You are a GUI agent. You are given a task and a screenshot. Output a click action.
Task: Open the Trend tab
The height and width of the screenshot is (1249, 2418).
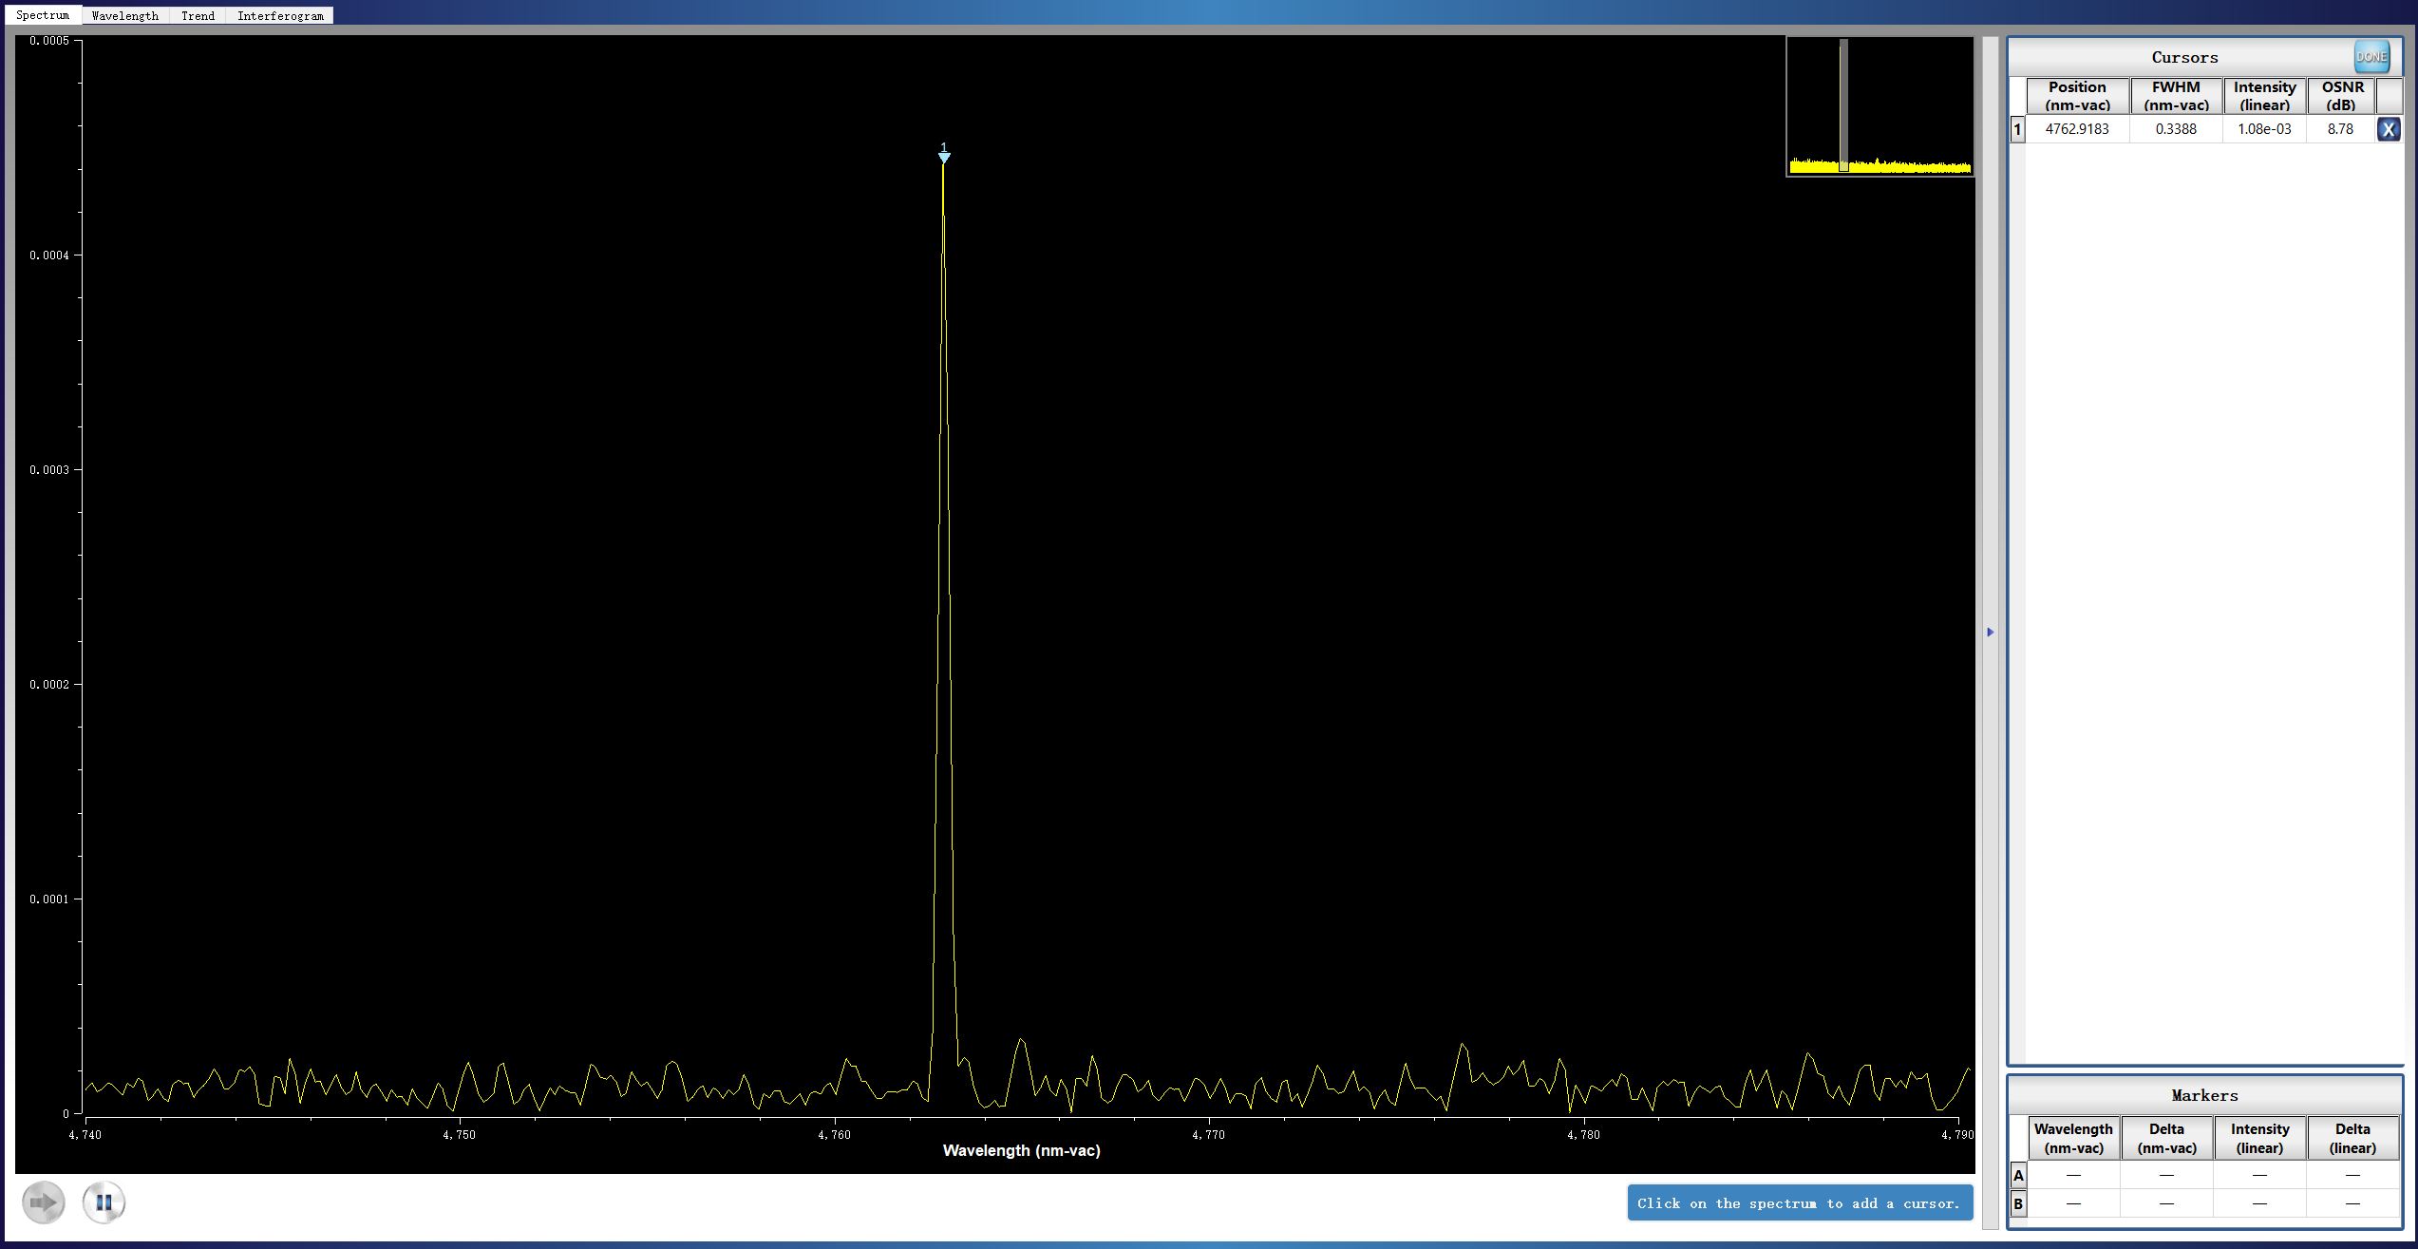(198, 15)
